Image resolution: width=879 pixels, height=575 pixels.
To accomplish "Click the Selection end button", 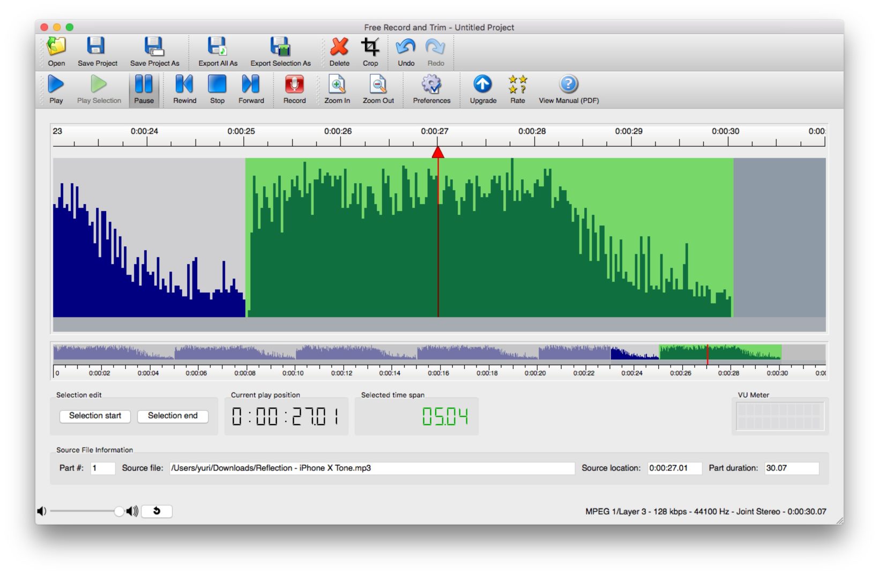I will [173, 416].
